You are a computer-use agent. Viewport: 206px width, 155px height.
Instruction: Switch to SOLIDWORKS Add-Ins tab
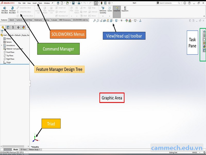[80, 20]
